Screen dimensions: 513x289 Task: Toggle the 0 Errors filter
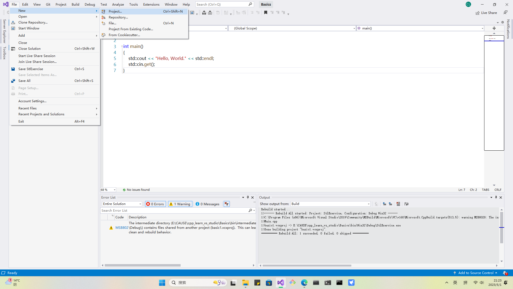coord(155,204)
